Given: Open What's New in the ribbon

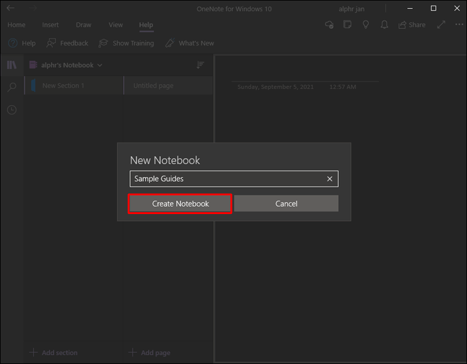Looking at the screenshot, I should [190, 43].
